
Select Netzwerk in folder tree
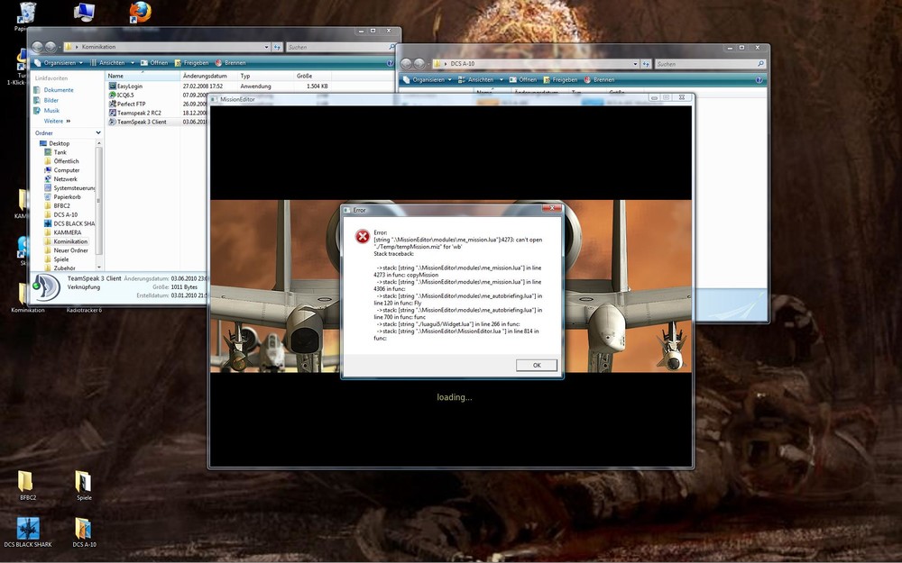click(x=61, y=179)
